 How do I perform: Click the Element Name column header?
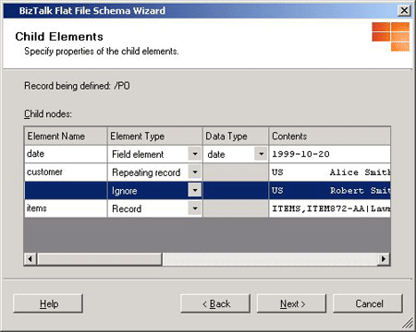coord(66,136)
